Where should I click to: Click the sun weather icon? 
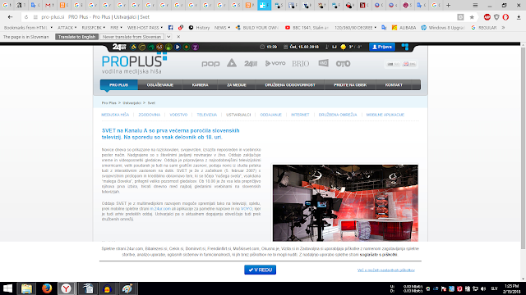344,48
